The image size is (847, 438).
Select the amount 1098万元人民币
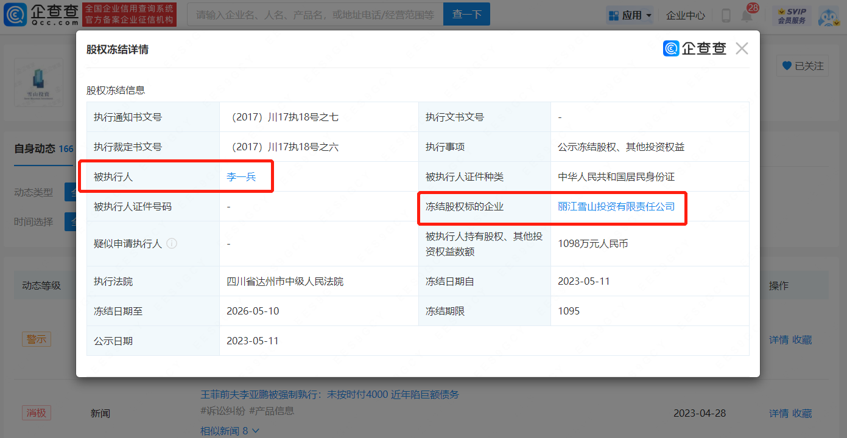click(x=593, y=244)
